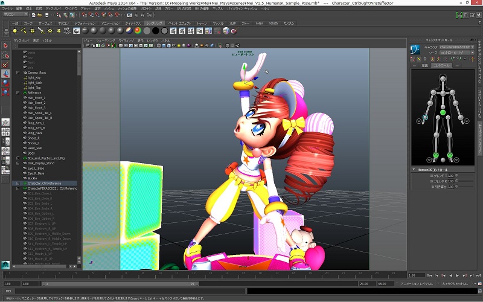The width and height of the screenshot is (483, 302).
Task: Click the blue and yellow sphere shader icon
Action: pyautogui.click(x=129, y=31)
